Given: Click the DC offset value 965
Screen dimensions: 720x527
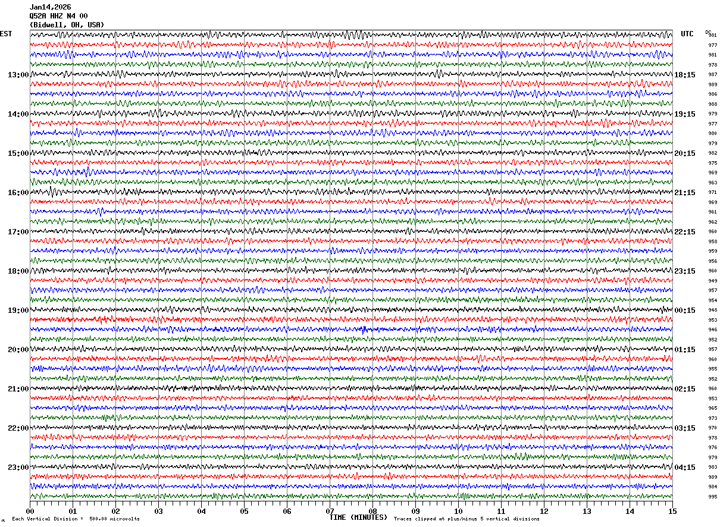Looking at the screenshot, I should tap(712, 409).
